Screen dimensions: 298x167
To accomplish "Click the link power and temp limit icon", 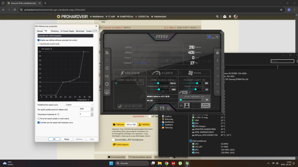I will click(180, 92).
